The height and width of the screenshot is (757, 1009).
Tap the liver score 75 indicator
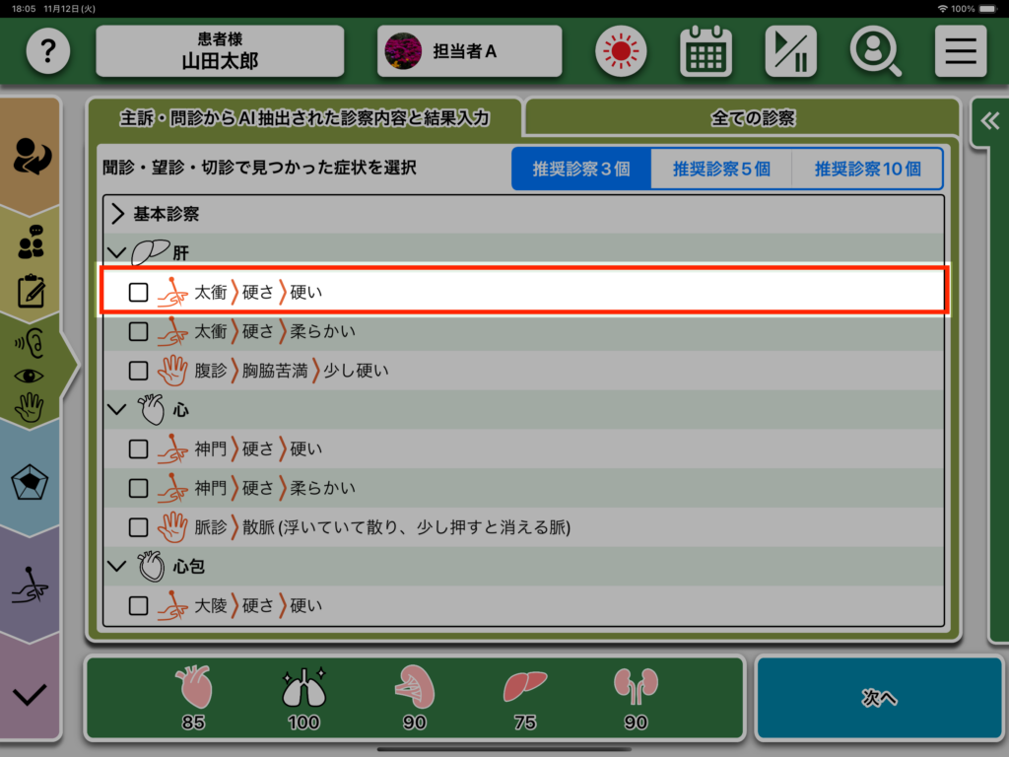click(524, 700)
